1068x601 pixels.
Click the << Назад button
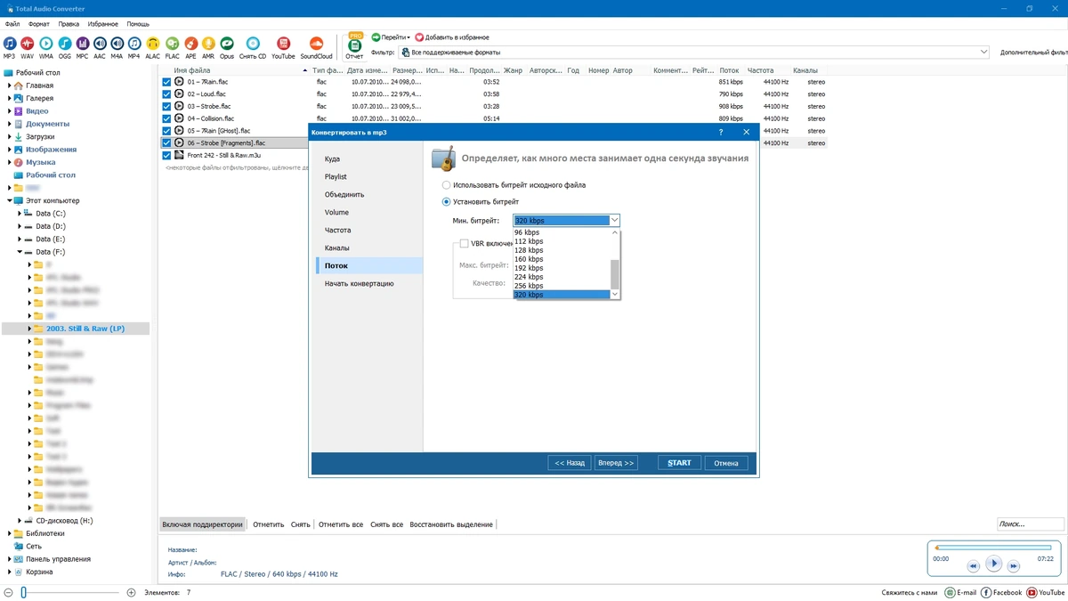click(x=570, y=463)
